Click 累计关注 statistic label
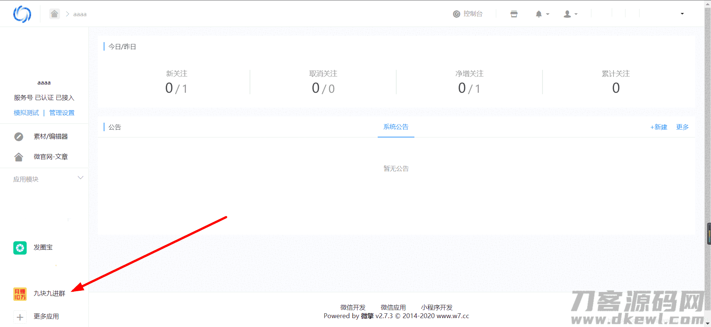Viewport: 711px width, 327px height. click(x=616, y=74)
